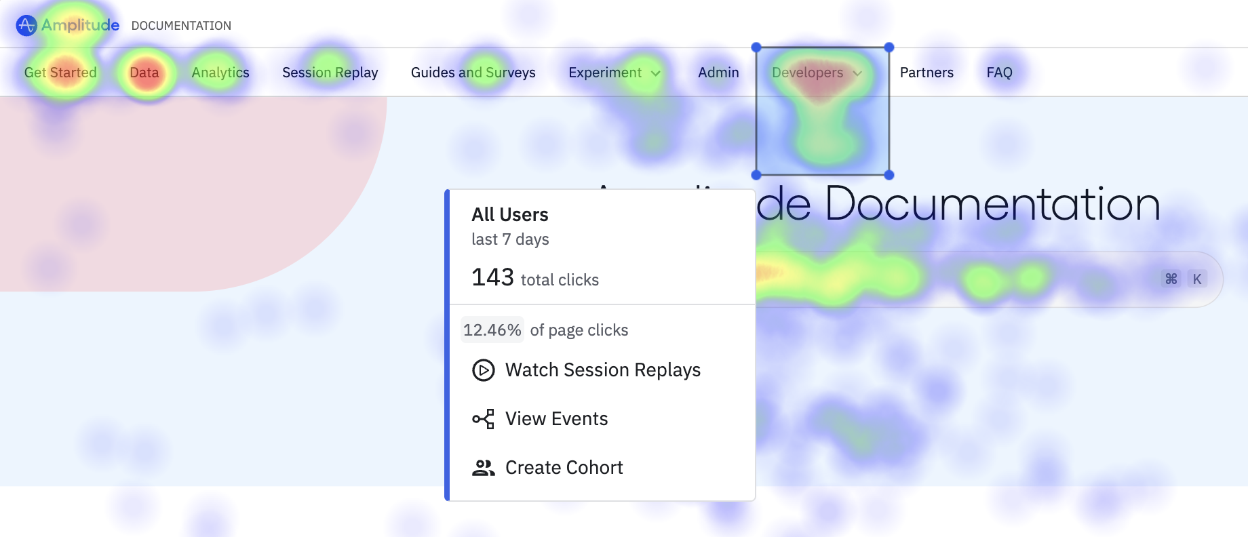
Task: Click the command key shortcut icon
Action: pos(1171,279)
